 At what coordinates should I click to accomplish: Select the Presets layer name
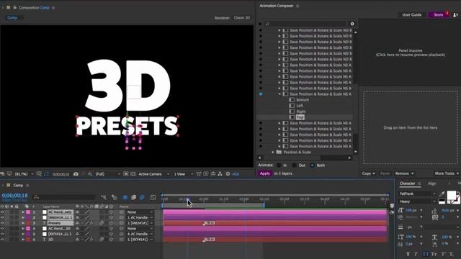click(x=54, y=223)
